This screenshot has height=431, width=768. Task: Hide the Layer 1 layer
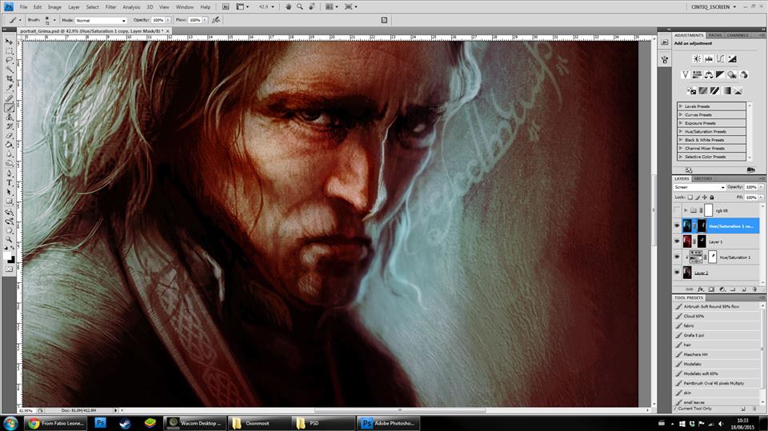(678, 241)
